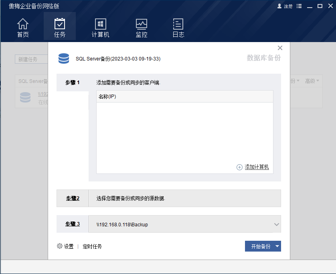Click the 名称(IP) column header
The width and height of the screenshot is (336, 274).
107,97
